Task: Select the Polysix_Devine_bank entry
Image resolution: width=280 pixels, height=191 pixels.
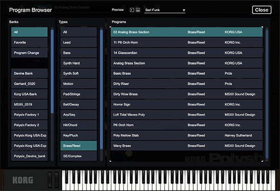Action: click(29, 156)
